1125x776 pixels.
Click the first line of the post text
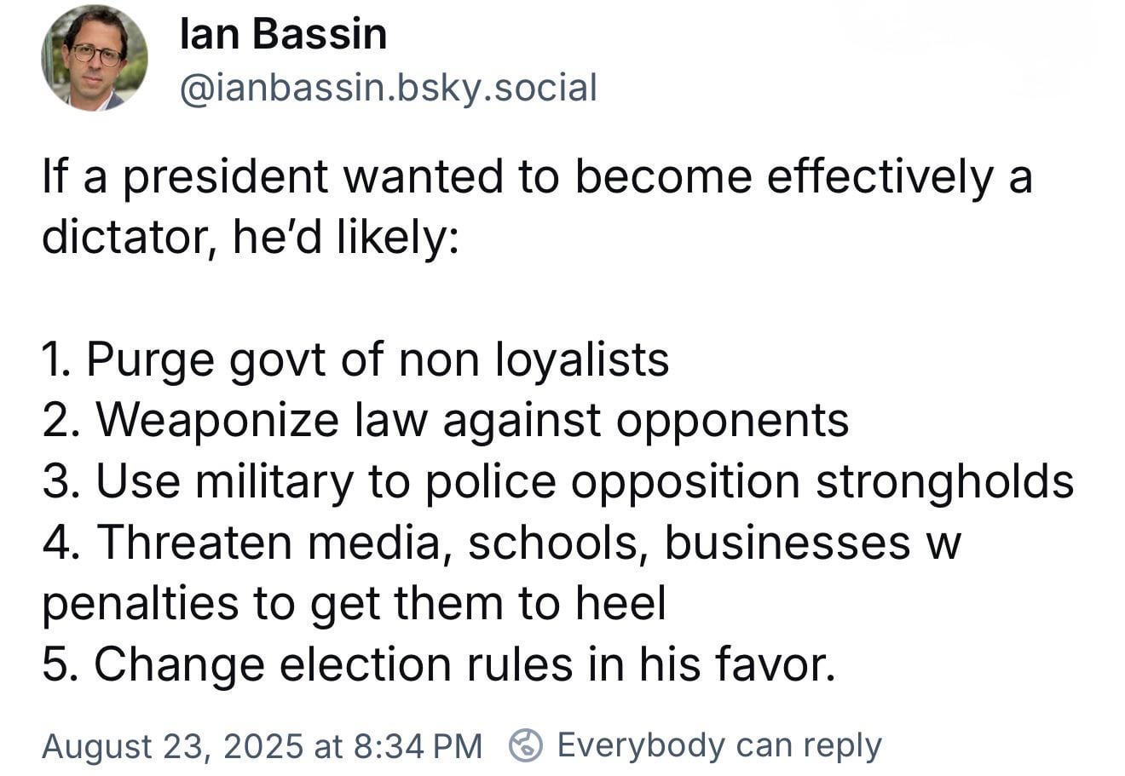pyautogui.click(x=537, y=177)
